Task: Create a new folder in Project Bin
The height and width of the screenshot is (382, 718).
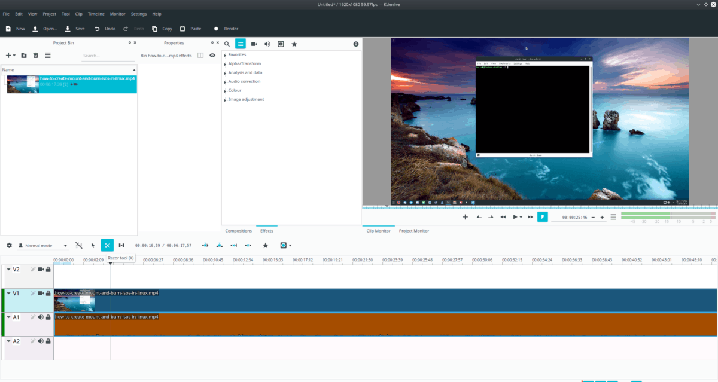Action: point(24,56)
